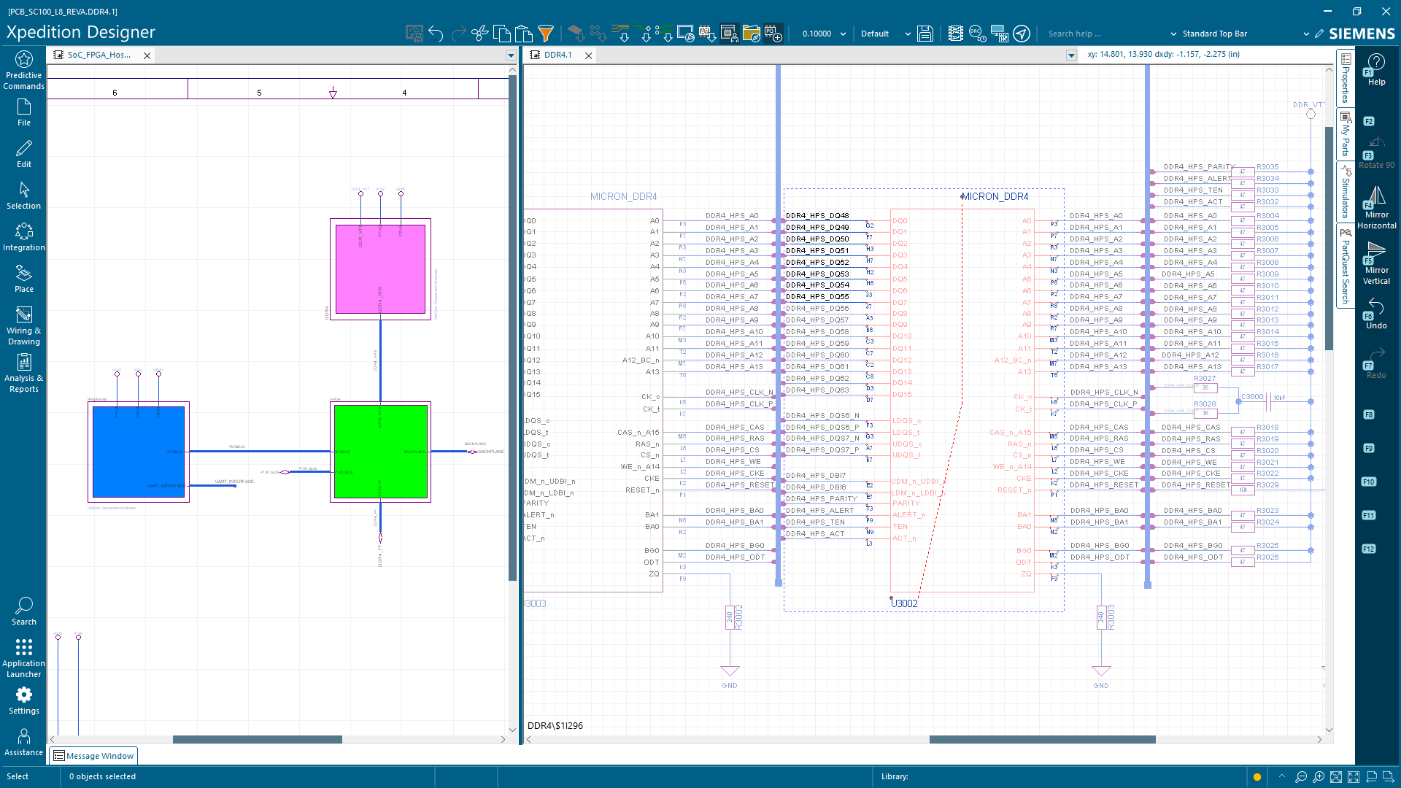The height and width of the screenshot is (788, 1401).
Task: Open the DRC check toolbar icon
Action: [x=978, y=34]
